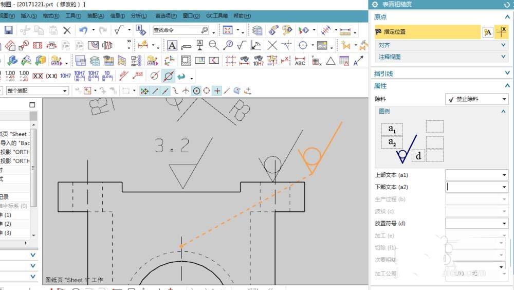Open the 工具(T) menu
The width and height of the screenshot is (514, 290).
click(x=73, y=16)
